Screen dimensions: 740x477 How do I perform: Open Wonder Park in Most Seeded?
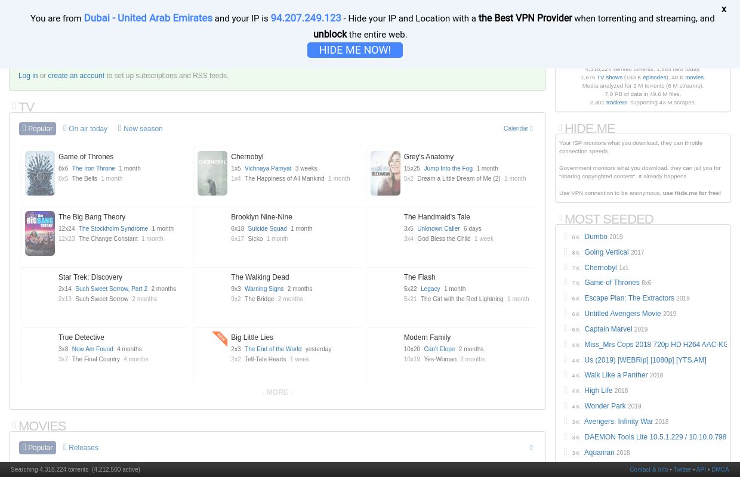[605, 406]
